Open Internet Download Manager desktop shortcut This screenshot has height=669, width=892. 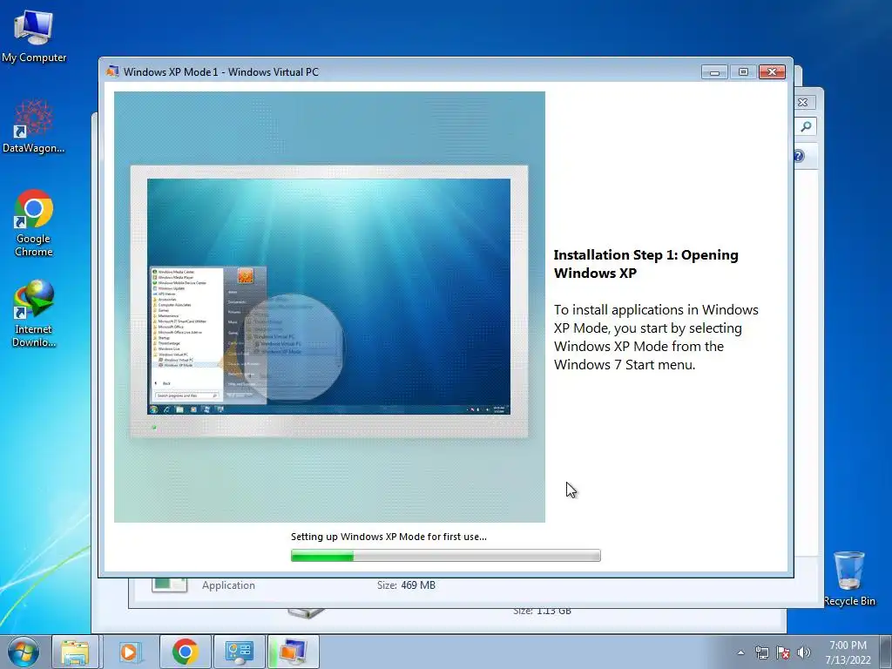pos(34,314)
